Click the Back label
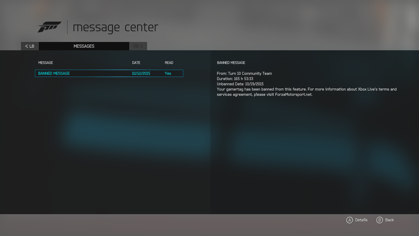This screenshot has height=236, width=419. tap(389, 220)
